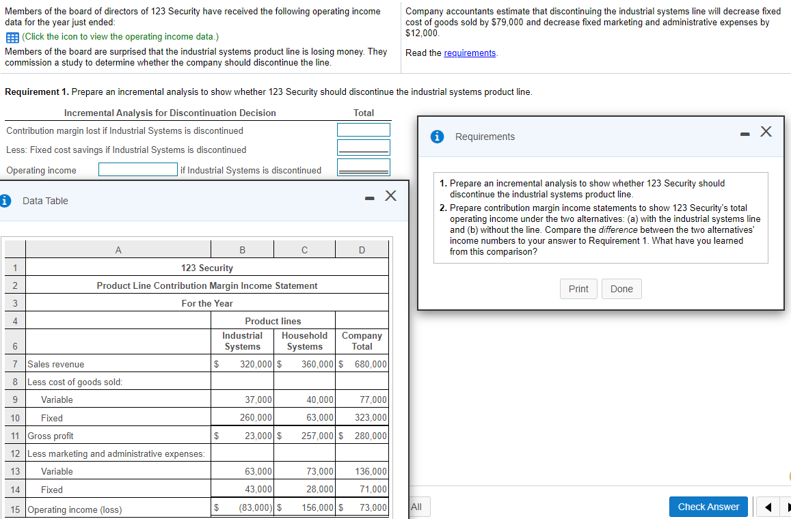Click Company Total fixed marketing 71,000
This screenshot has height=519, width=791.
[x=373, y=489]
